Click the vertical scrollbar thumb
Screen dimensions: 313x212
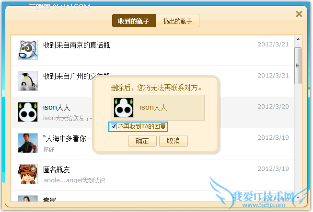pos(298,66)
